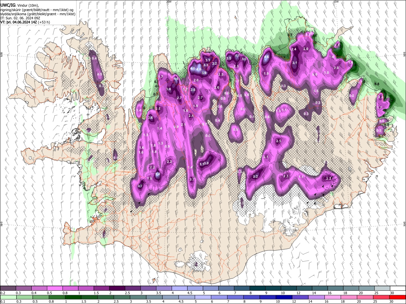The width and height of the screenshot is (406, 304).
Task: Click the 'rigning/skúrir' legend description line
Action: [x=37, y=9]
